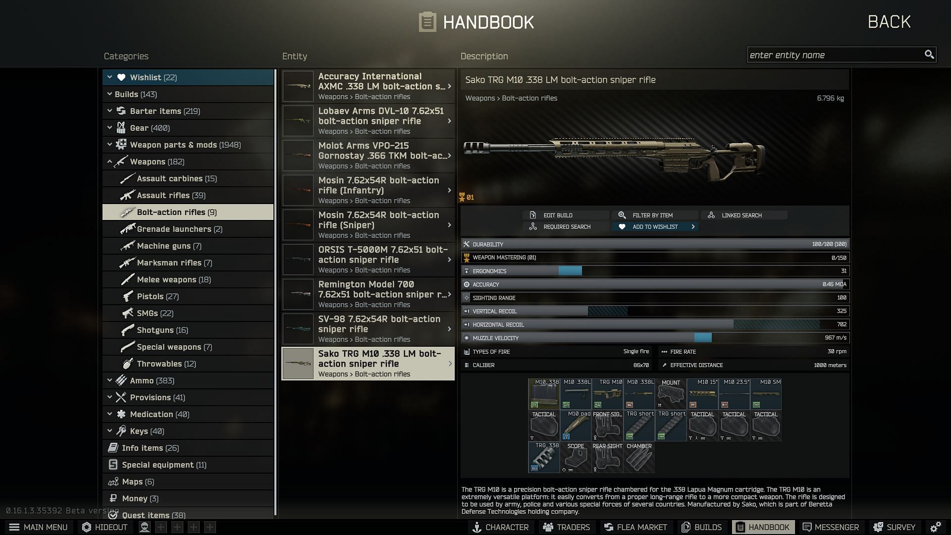Click the Caliber stat icon
This screenshot has height=535, width=951.
(467, 365)
